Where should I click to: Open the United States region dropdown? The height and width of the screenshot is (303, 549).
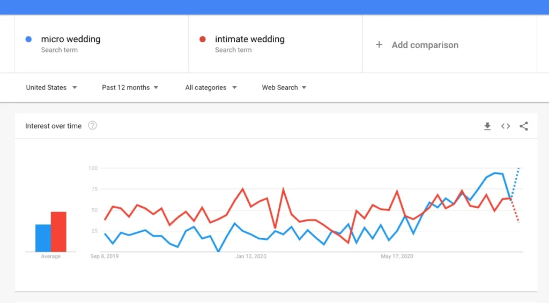tap(51, 87)
